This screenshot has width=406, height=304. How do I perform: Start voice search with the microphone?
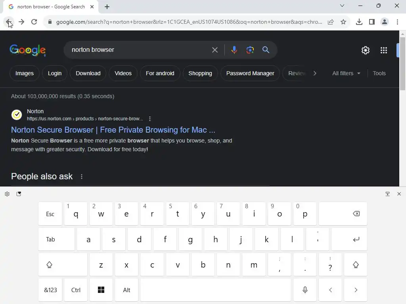pos(234,50)
